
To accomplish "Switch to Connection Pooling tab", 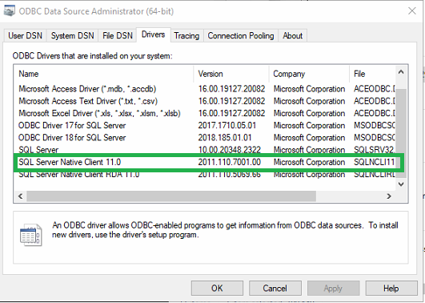I will click(x=241, y=35).
